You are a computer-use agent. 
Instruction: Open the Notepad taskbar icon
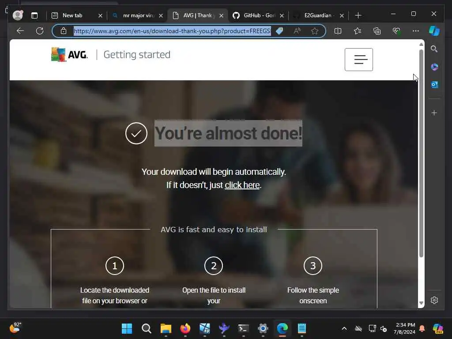[302, 328]
